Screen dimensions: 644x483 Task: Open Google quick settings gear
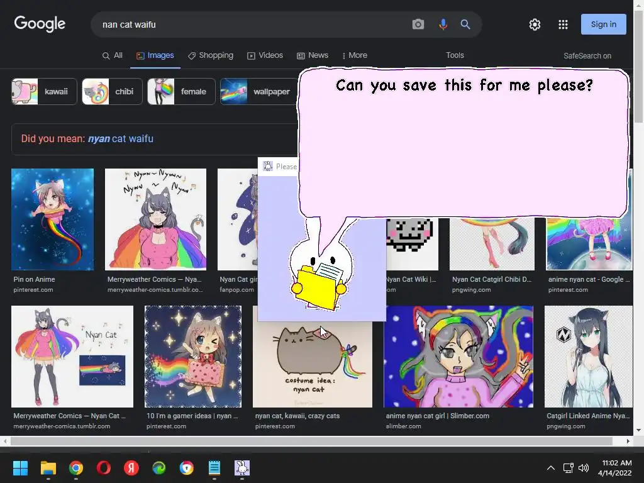pyautogui.click(x=535, y=25)
